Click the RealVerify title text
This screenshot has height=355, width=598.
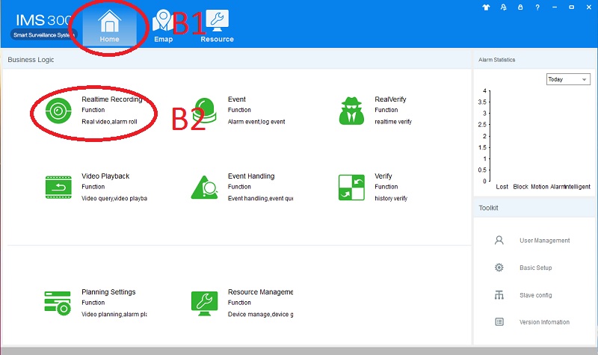tap(390, 99)
